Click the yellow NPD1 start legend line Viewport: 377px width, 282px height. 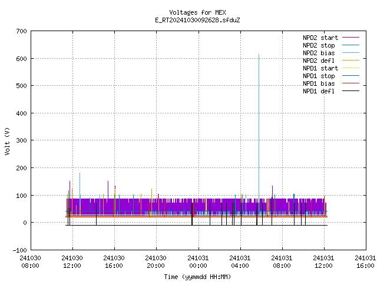click(350, 68)
